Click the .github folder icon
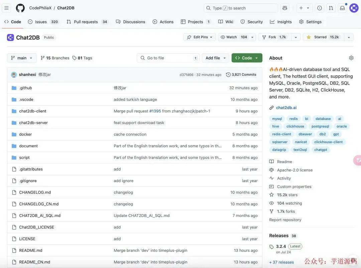Screen dimensions: 361x268 (14, 88)
